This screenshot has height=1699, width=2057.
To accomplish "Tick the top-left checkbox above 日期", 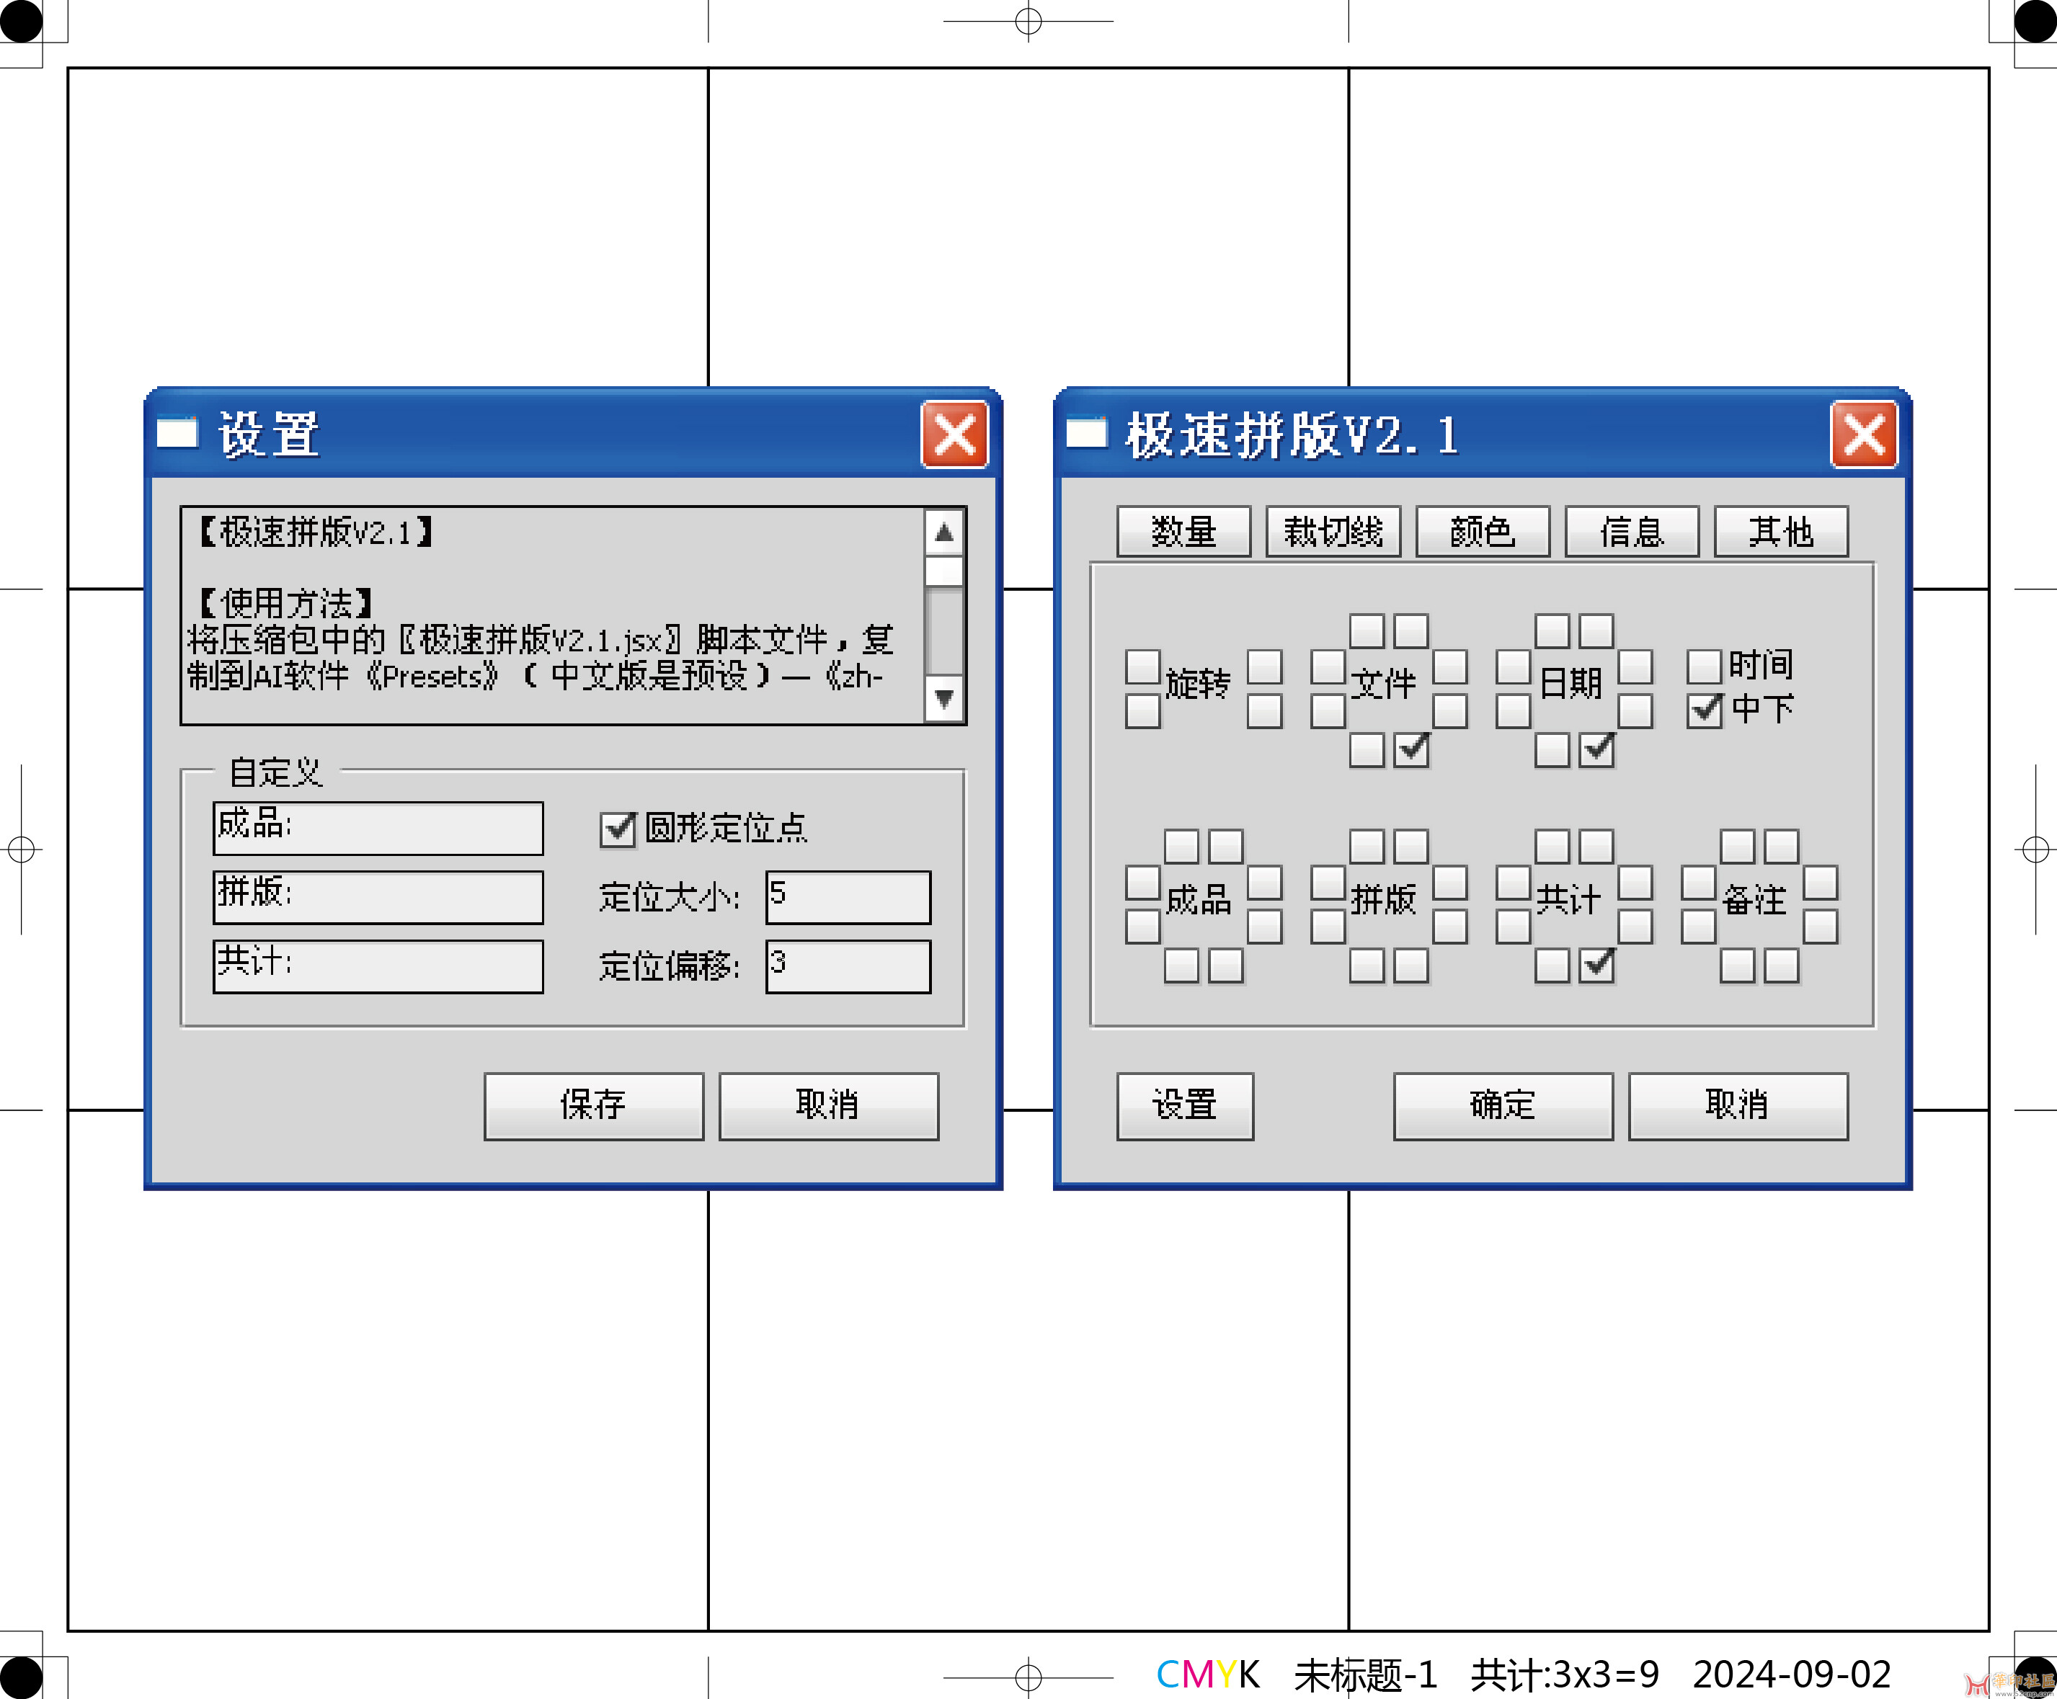I will coord(1552,631).
